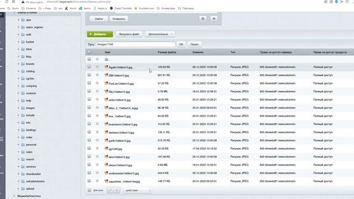This screenshot has height=199, width=354.
Task: Click the Поиск button
Action: 194,44
